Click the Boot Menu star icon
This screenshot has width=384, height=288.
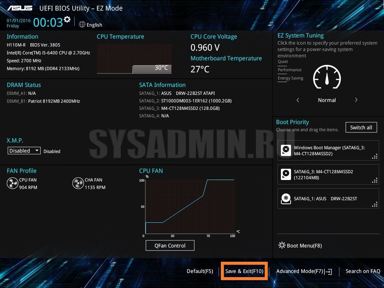pos(282,245)
